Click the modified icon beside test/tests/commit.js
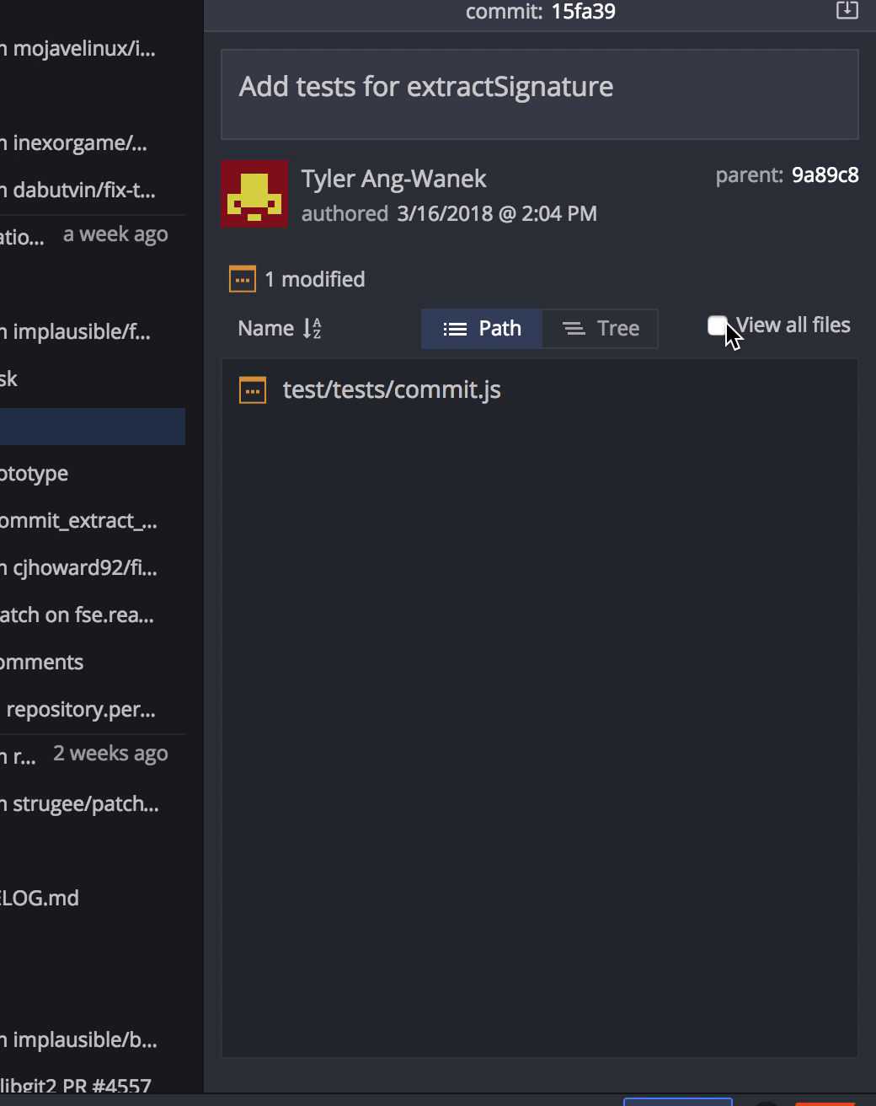876x1106 pixels. click(x=253, y=390)
